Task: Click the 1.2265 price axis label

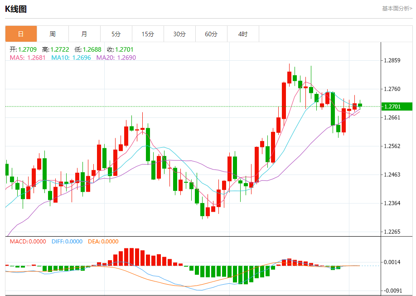Action: point(392,232)
